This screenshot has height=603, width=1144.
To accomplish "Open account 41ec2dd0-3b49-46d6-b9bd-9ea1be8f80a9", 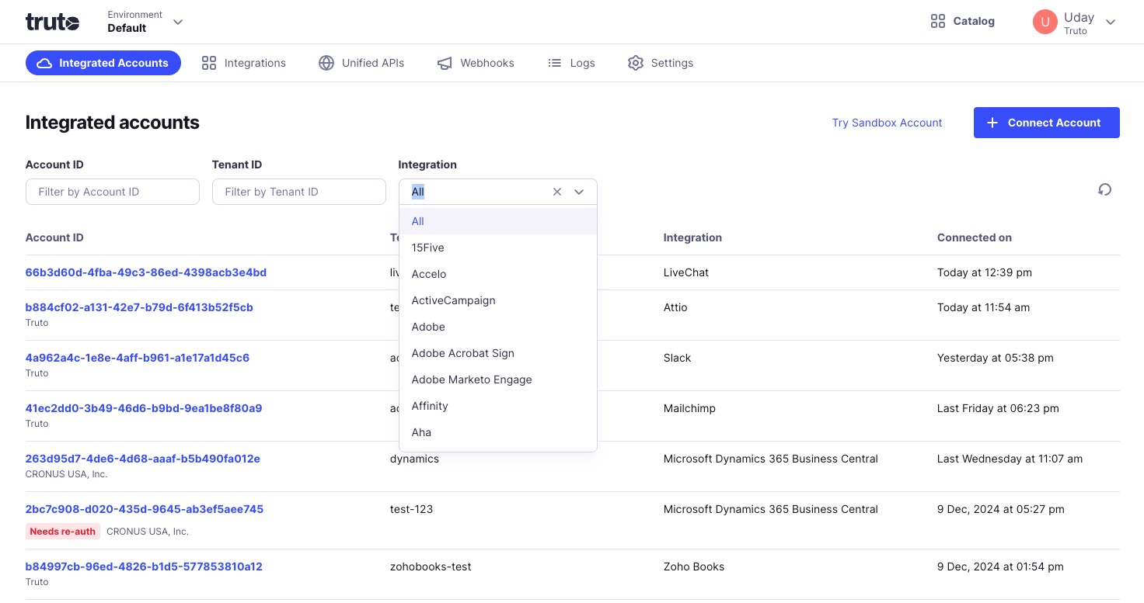I will [144, 408].
